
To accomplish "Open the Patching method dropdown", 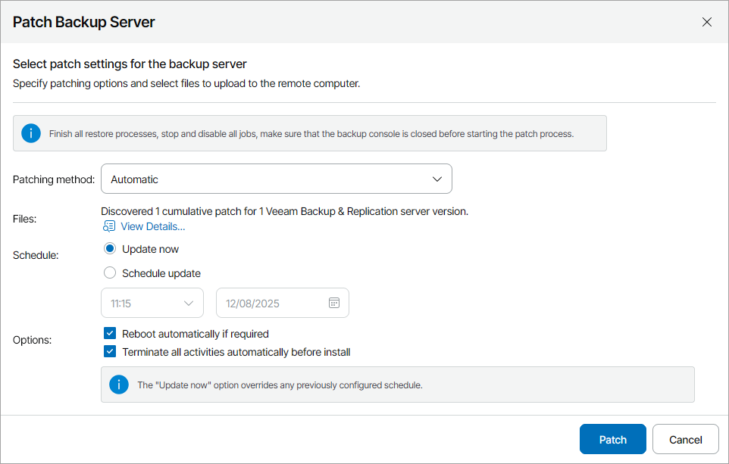I will tap(277, 179).
